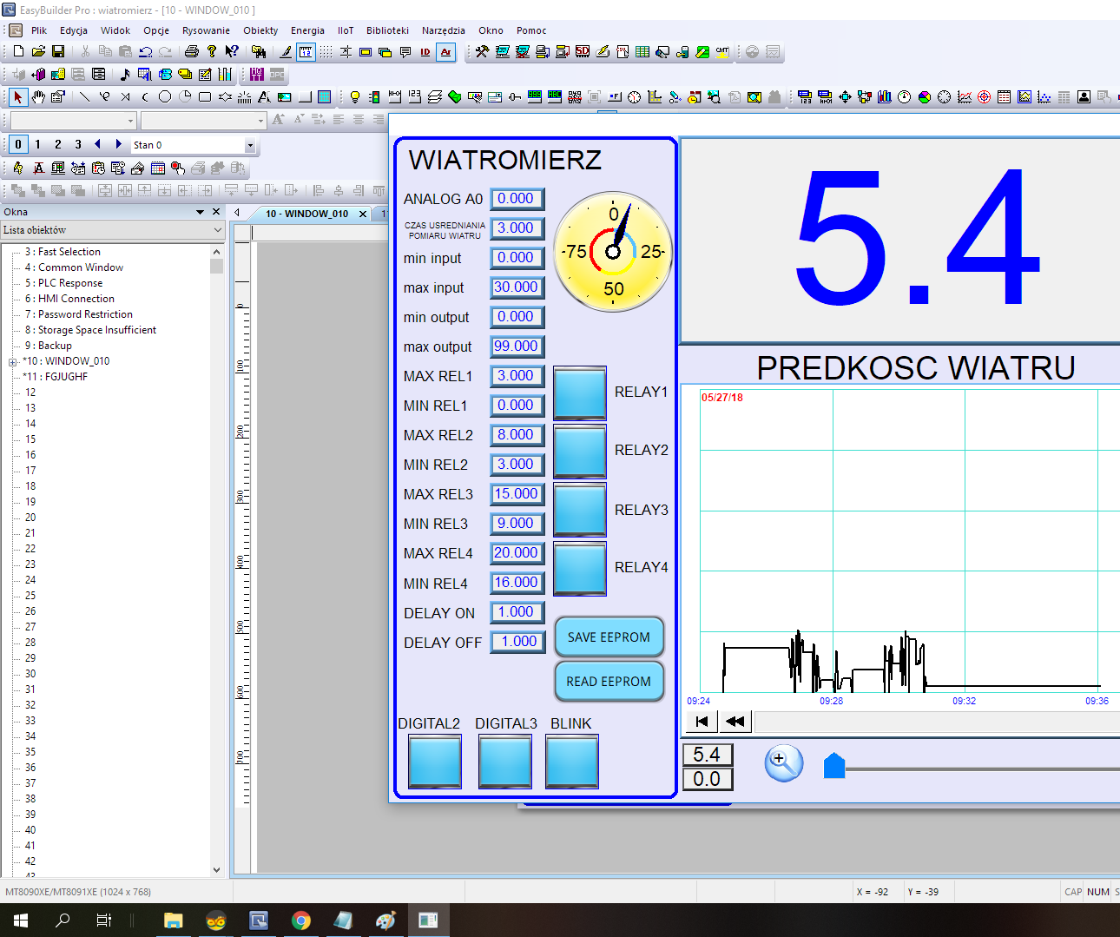1120x937 pixels.
Task: Click the SAVE EEPROM button
Action: point(609,637)
